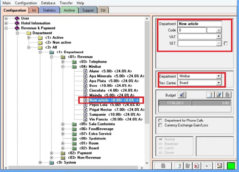This screenshot has width=239, height=172.
Task: Toggle the checkbox next to SET dropdown
Action: [226, 43]
